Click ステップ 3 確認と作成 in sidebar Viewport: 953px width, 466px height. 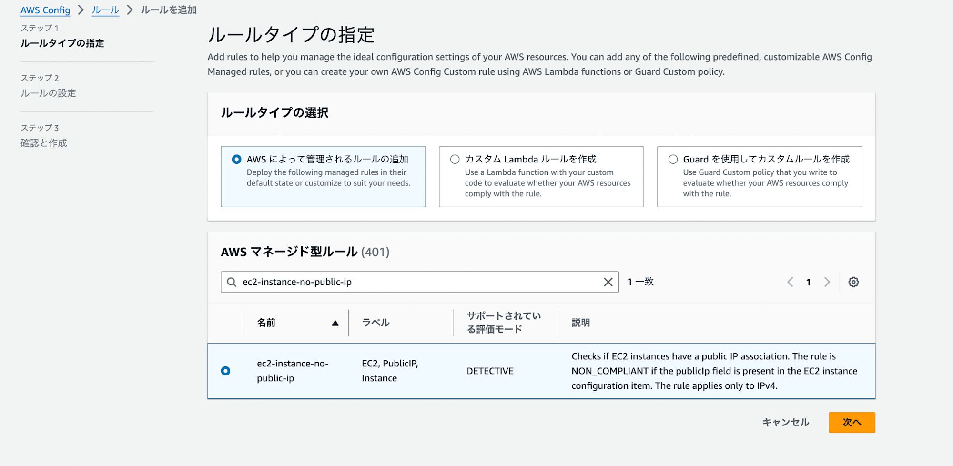point(44,136)
